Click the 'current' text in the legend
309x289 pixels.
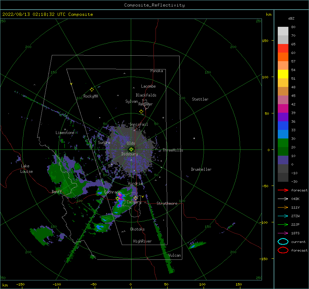pos(298,242)
